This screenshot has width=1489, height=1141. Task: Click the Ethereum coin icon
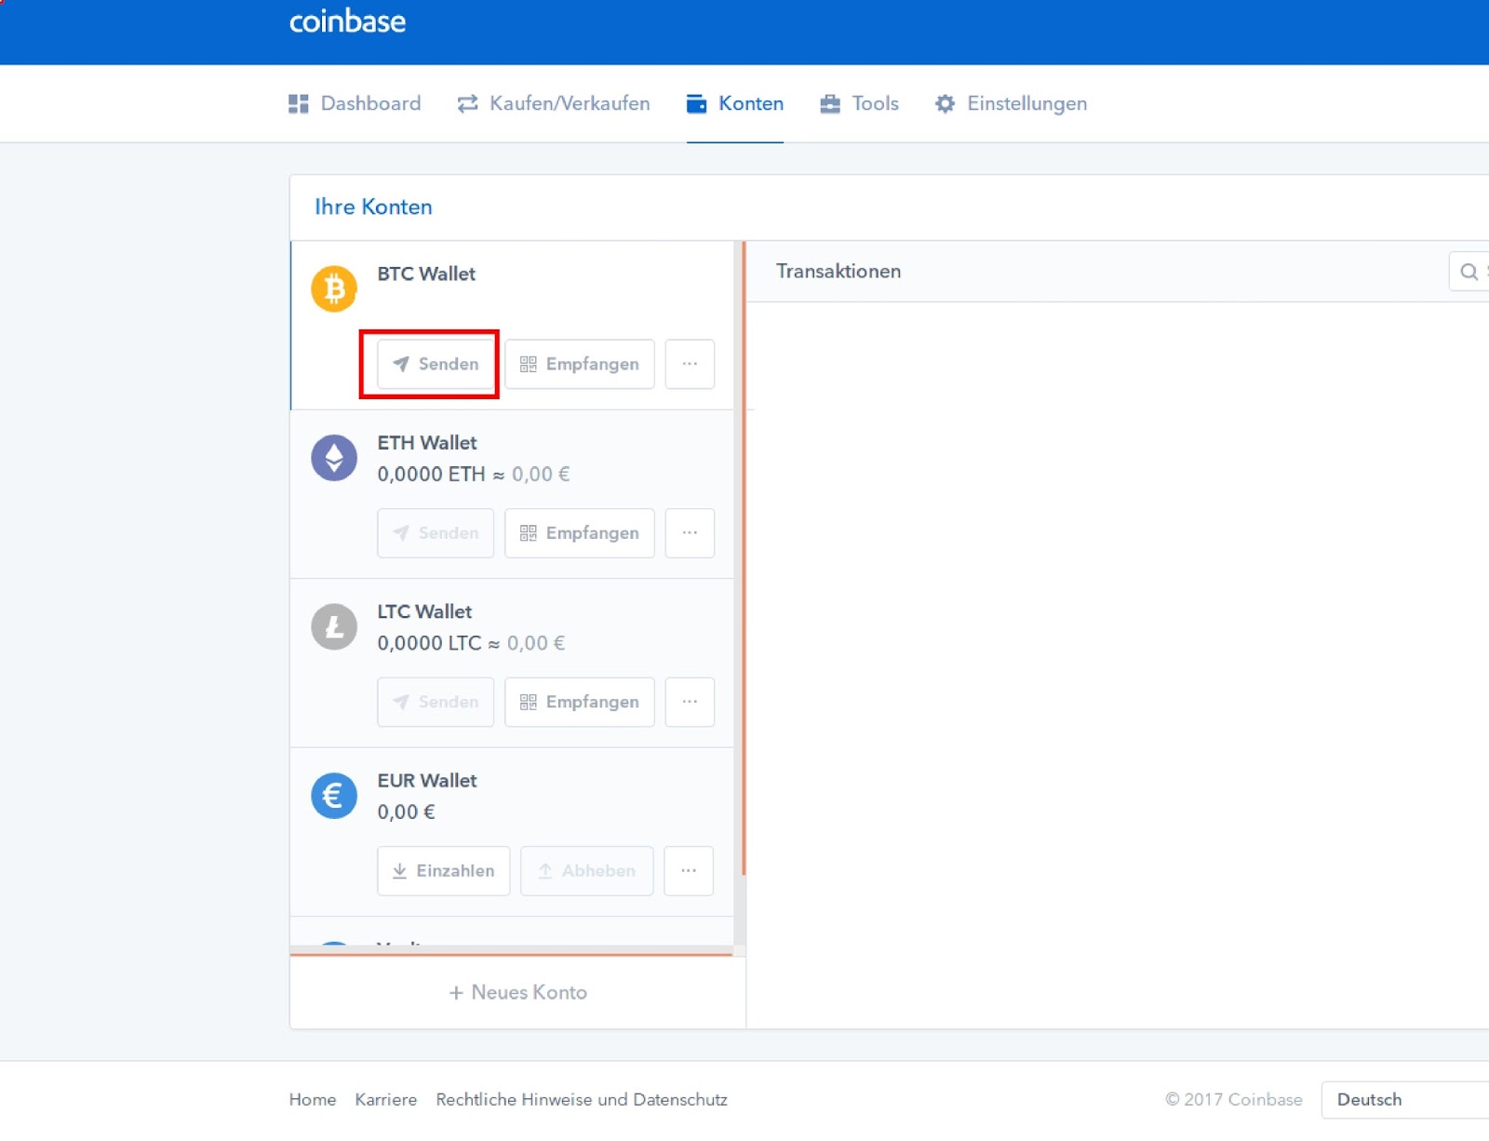(334, 458)
